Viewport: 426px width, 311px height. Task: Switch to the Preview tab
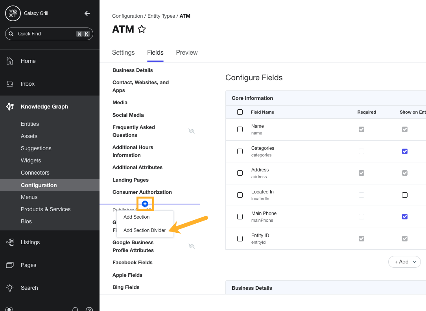click(x=186, y=53)
